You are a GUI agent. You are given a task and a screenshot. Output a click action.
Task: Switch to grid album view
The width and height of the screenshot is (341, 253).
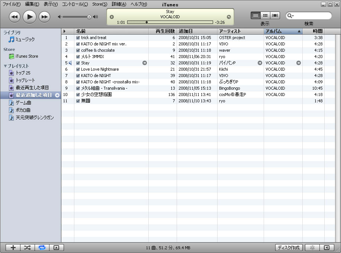pyautogui.click(x=265, y=16)
